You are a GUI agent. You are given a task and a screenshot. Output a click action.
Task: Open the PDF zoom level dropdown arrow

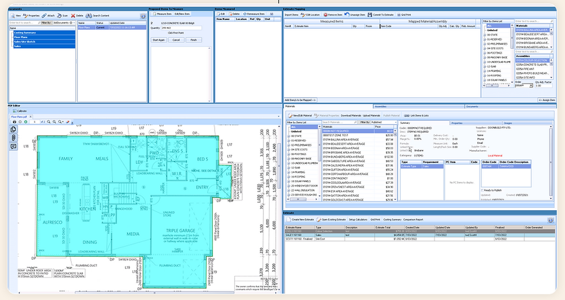[63, 122]
